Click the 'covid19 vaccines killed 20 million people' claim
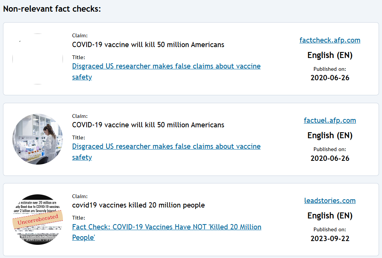Viewport: 382px width, 258px height. (x=138, y=205)
